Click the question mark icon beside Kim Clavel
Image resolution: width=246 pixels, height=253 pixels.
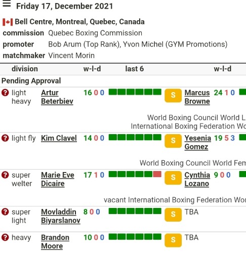[x=5, y=138]
